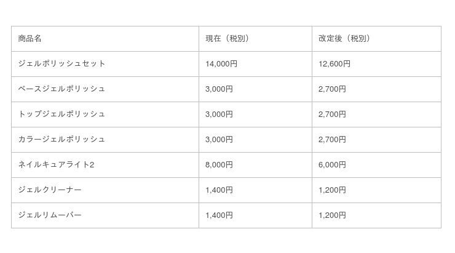Click カラージェルポリッシュ current price 3,000円
This screenshot has height=253, width=455.
click(219, 140)
